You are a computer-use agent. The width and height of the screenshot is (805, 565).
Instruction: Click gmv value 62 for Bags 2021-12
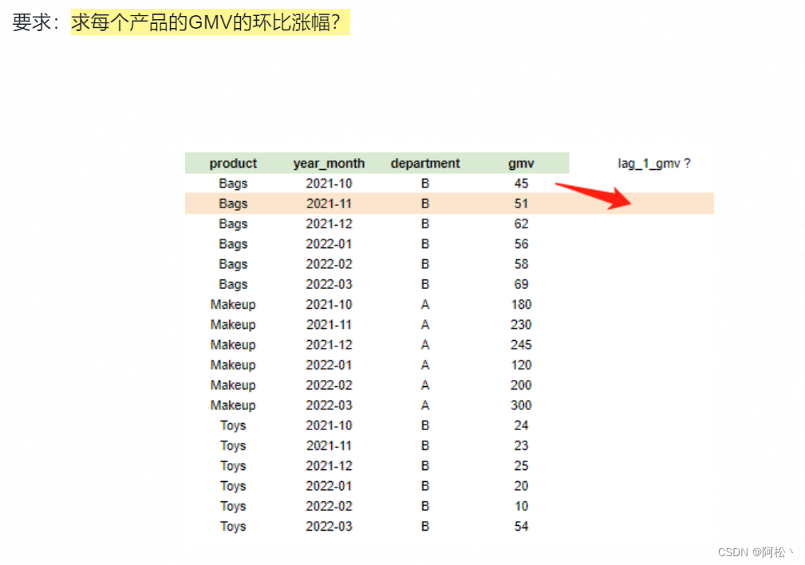(521, 224)
